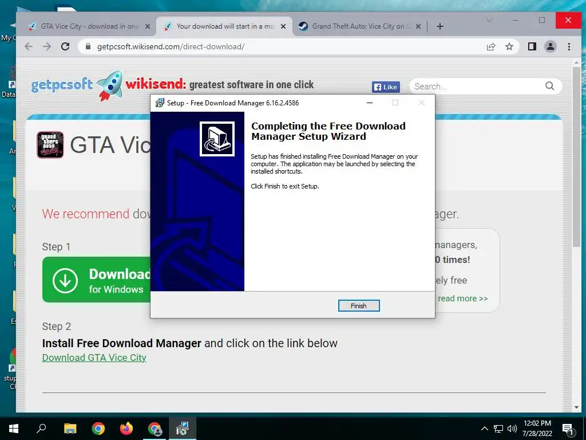Launch Firefox from taskbar
The width and height of the screenshot is (586, 440).
coord(126,429)
